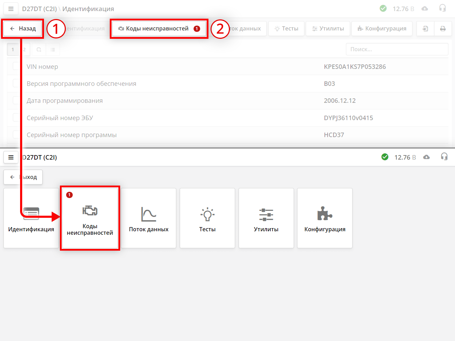The image size is (455, 341).
Task: Open the Поток данных tile with graph icon
Action: tap(149, 218)
